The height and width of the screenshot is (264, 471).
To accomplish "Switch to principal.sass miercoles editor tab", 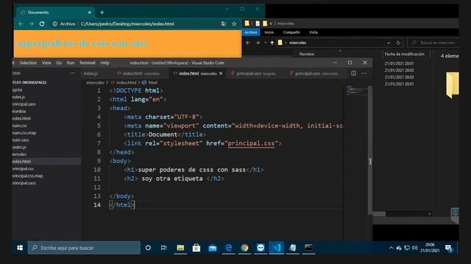I will coord(316,73).
